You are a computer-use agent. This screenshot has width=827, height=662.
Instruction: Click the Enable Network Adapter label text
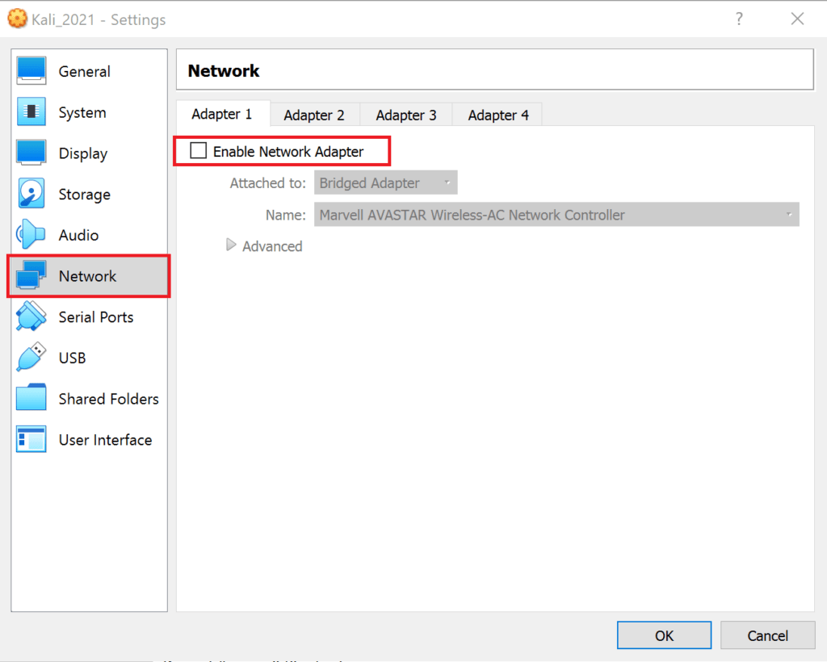pos(288,152)
